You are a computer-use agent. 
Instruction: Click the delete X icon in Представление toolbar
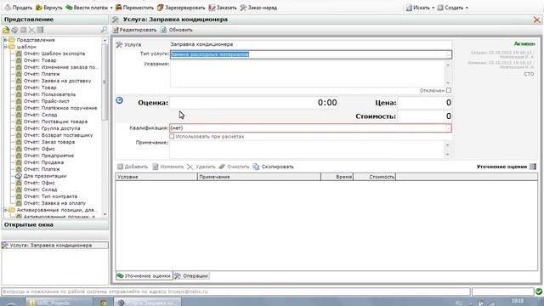pyautogui.click(x=31, y=31)
